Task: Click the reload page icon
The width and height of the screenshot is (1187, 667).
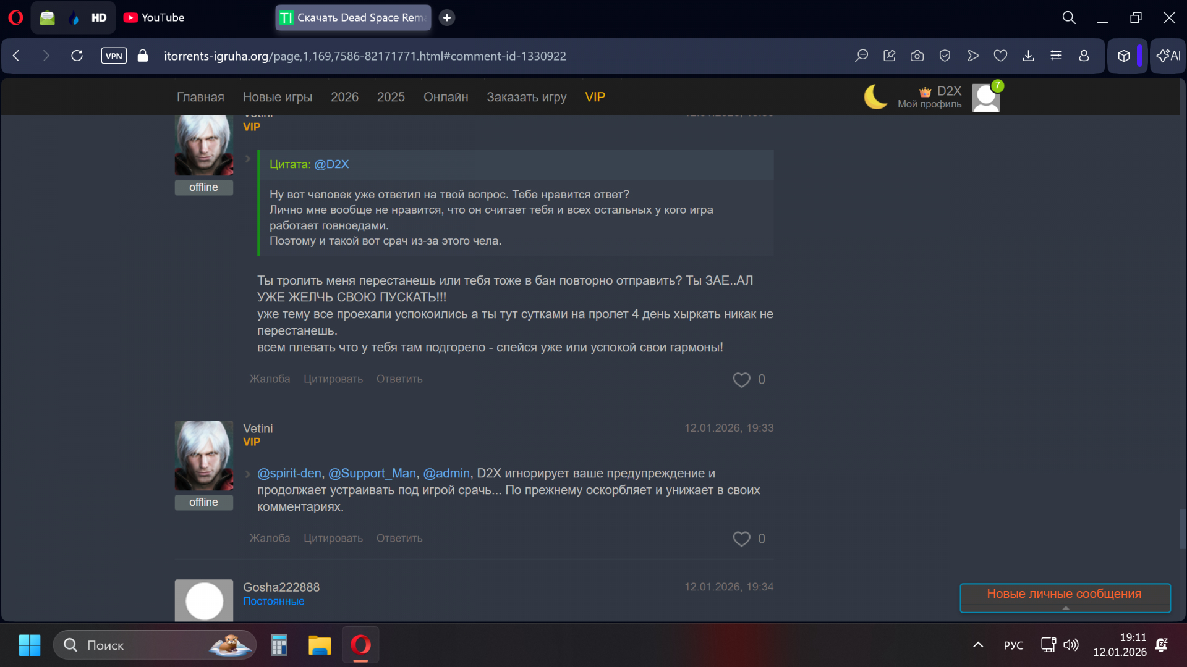Action: [x=77, y=56]
